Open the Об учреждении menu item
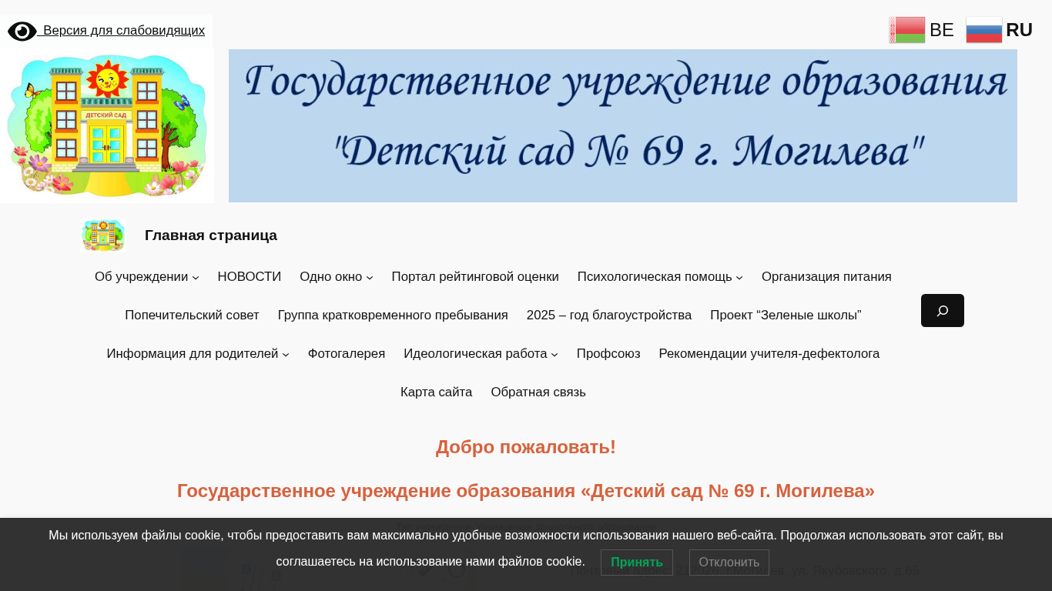 pos(142,277)
